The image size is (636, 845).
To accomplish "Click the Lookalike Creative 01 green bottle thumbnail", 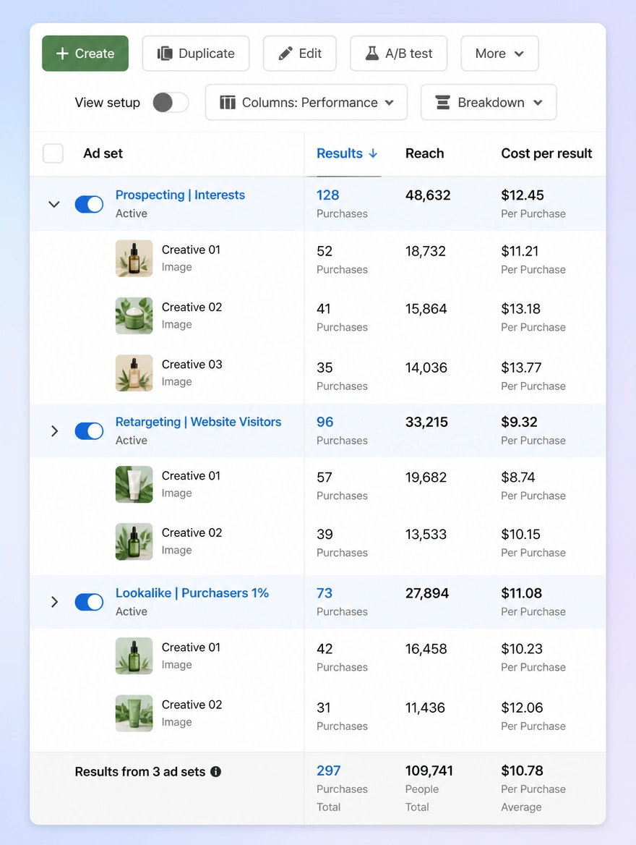I will [134, 656].
